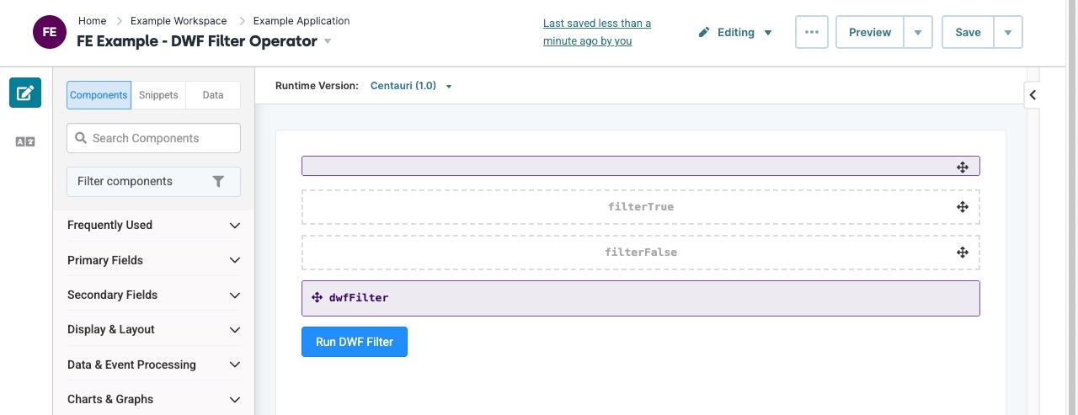The image size is (1078, 415).
Task: Select the top purple component bar
Action: point(641,166)
